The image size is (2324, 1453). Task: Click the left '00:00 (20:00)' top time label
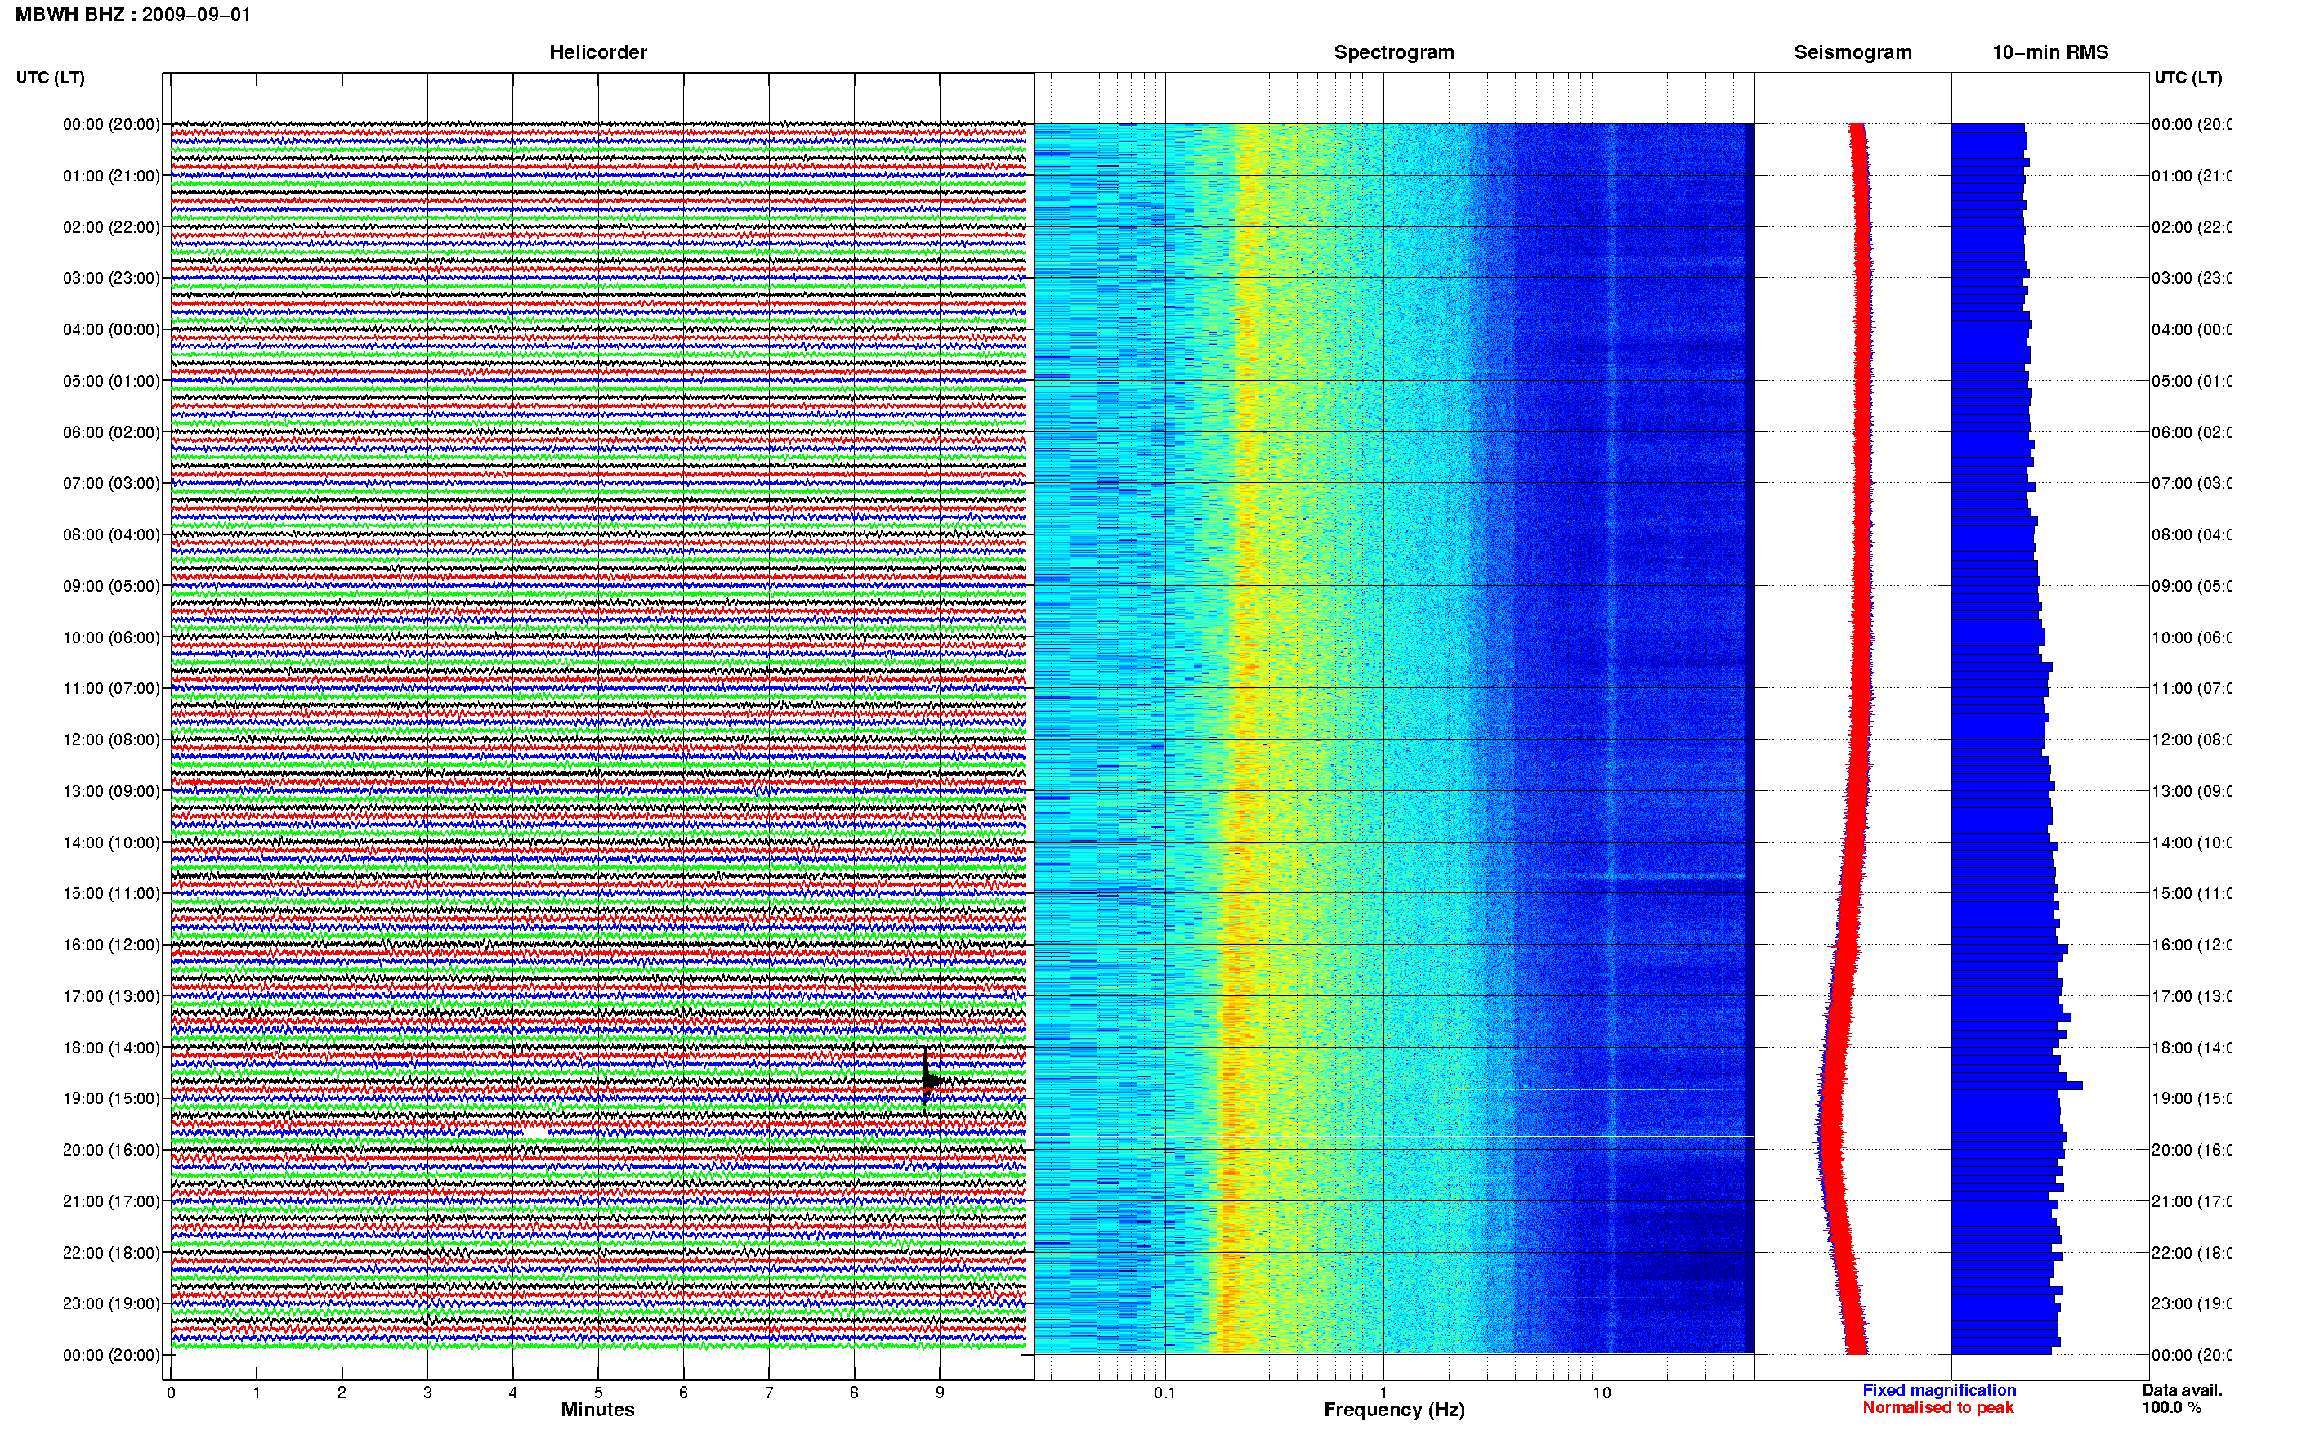coord(111,124)
